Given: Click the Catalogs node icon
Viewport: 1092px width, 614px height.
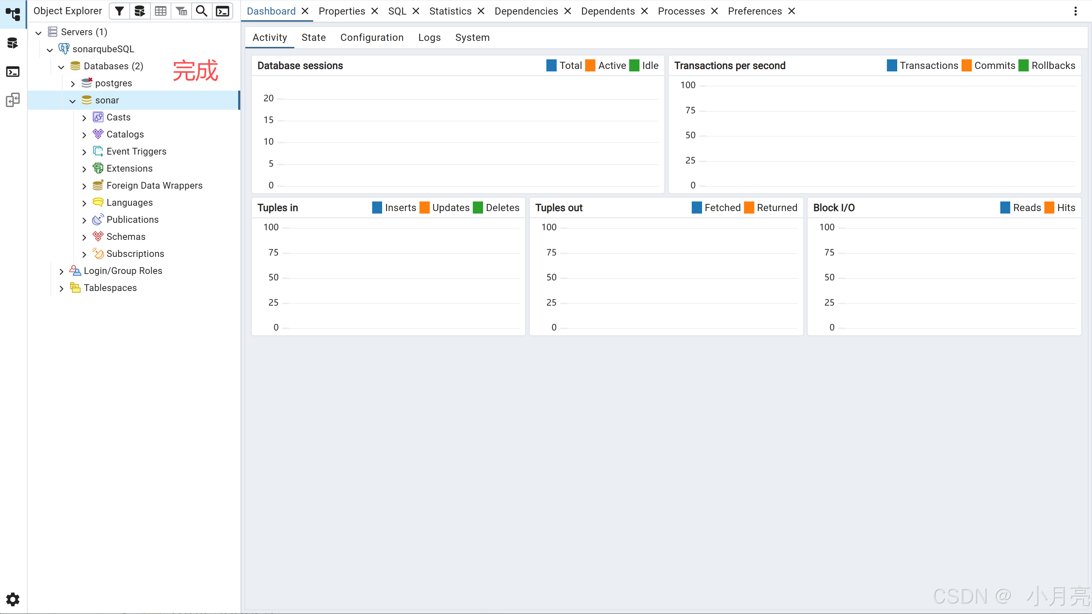Looking at the screenshot, I should coord(98,134).
